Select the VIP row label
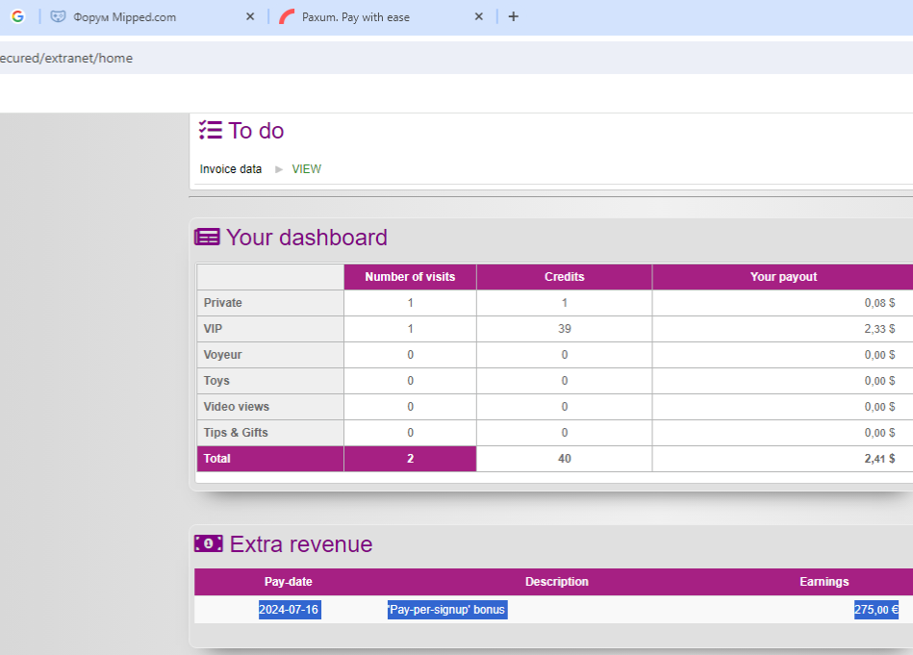The height and width of the screenshot is (655, 913). point(214,329)
